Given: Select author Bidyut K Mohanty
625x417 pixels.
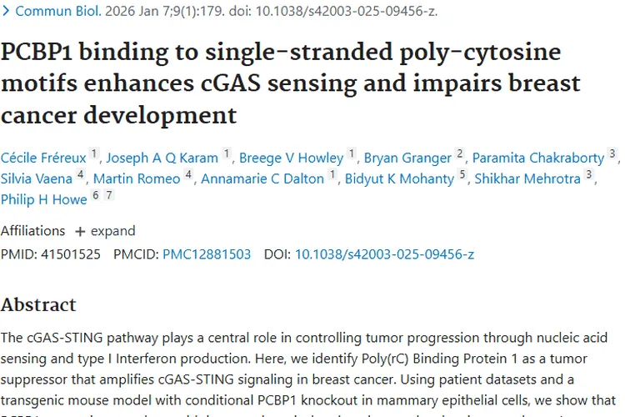Looking at the screenshot, I should click(x=399, y=178).
